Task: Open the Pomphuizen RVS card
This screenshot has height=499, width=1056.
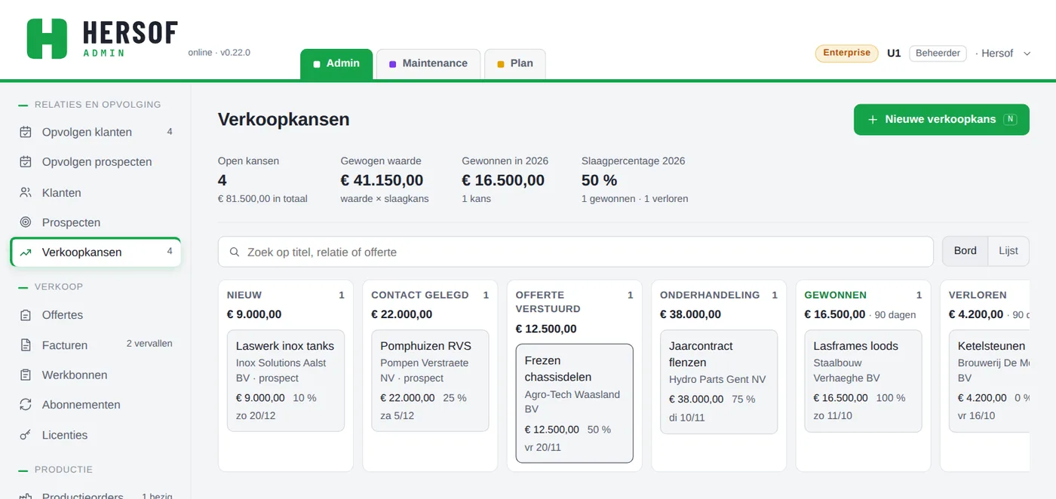Action: tap(430, 381)
